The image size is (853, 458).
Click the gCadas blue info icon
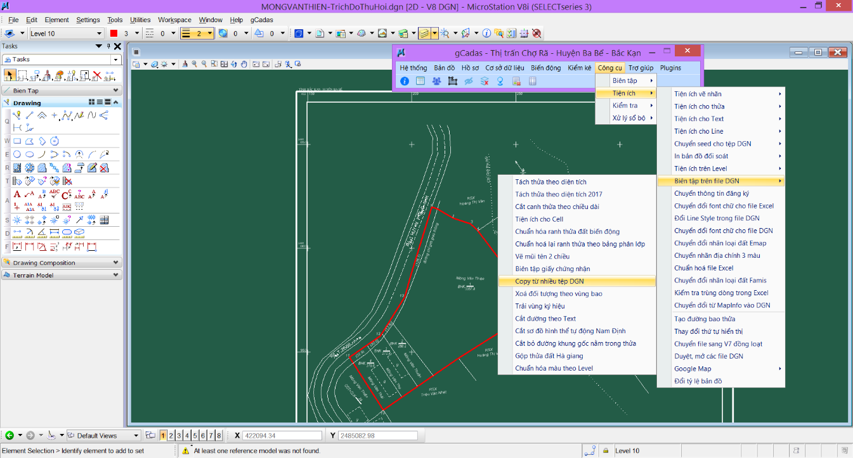coord(405,81)
